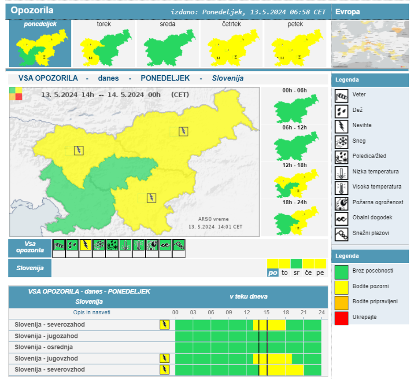Image resolution: width=414 pixels, height=379 pixels.
Task: Click the Slovenija - osrednja region row
Action: (44, 347)
